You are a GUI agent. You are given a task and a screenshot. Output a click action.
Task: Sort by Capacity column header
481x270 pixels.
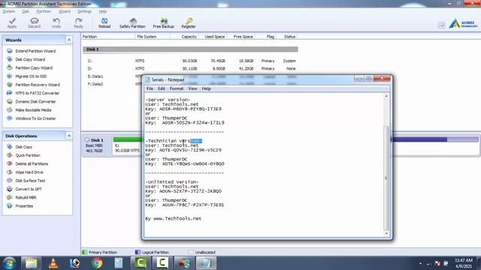point(189,37)
